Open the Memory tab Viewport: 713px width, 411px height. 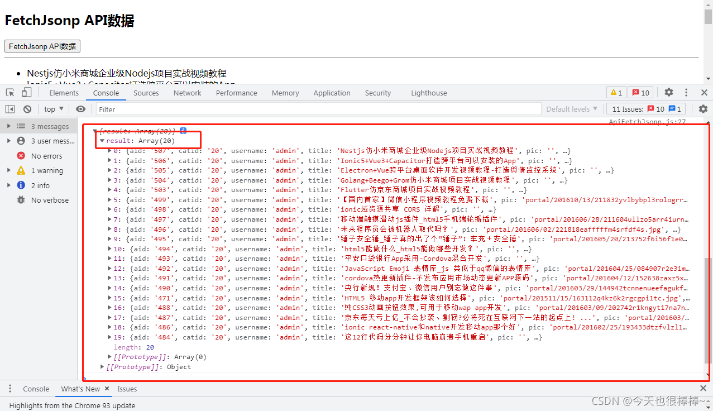pyautogui.click(x=285, y=93)
